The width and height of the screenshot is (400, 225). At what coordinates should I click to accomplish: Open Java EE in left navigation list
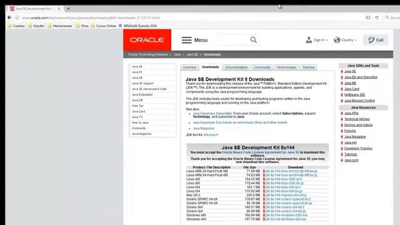(137, 72)
